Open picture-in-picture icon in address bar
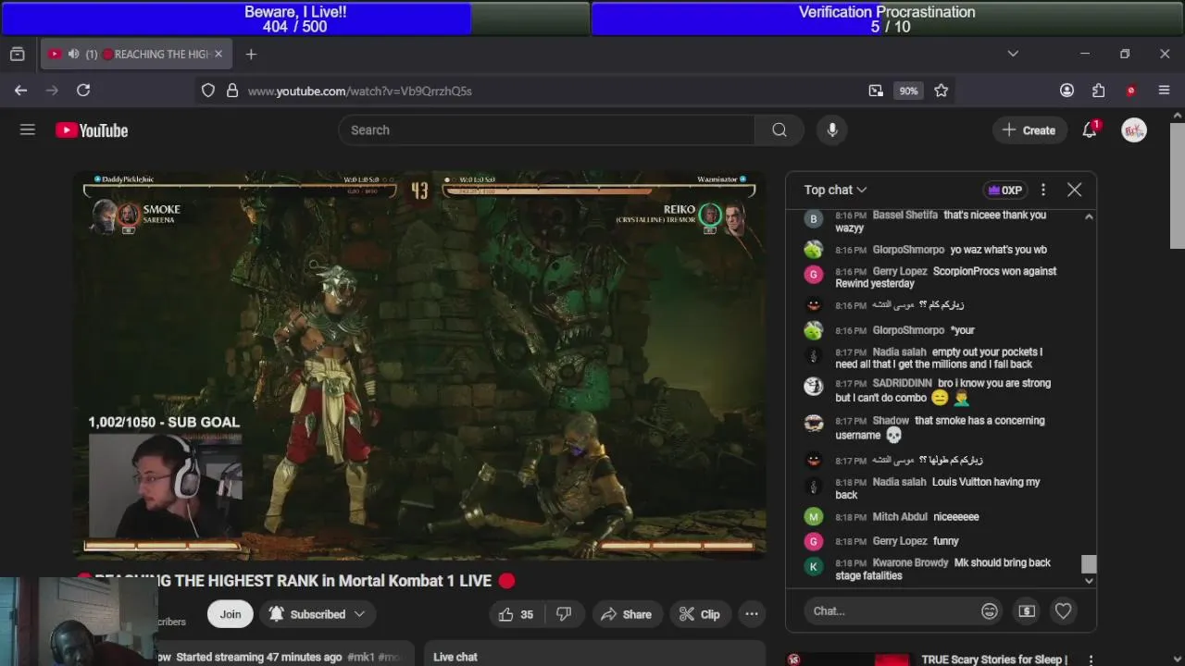This screenshot has height=666, width=1185. click(x=876, y=91)
